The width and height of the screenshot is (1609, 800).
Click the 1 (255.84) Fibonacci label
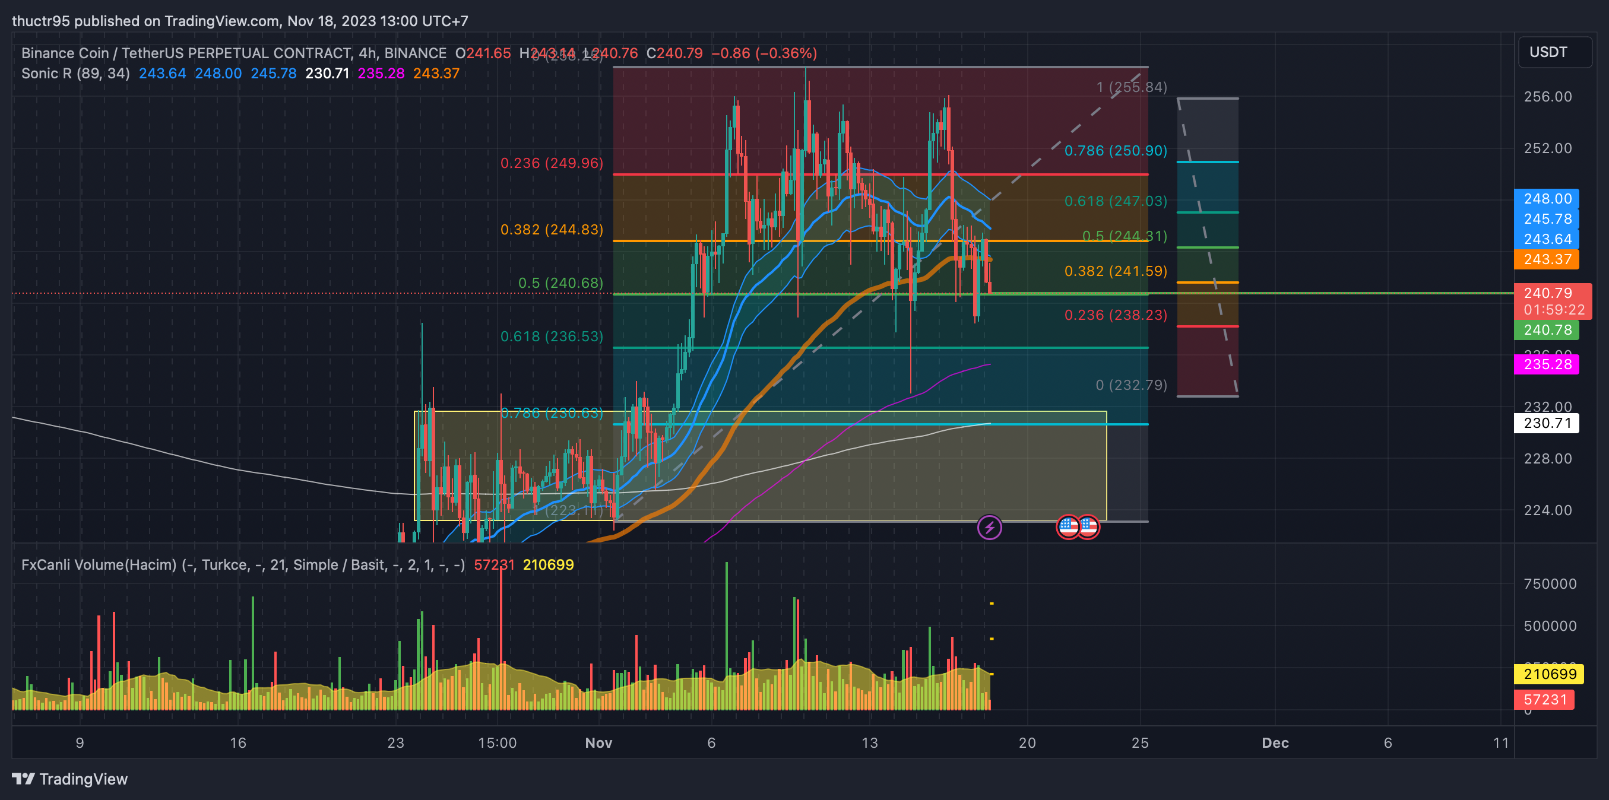[x=1132, y=87]
